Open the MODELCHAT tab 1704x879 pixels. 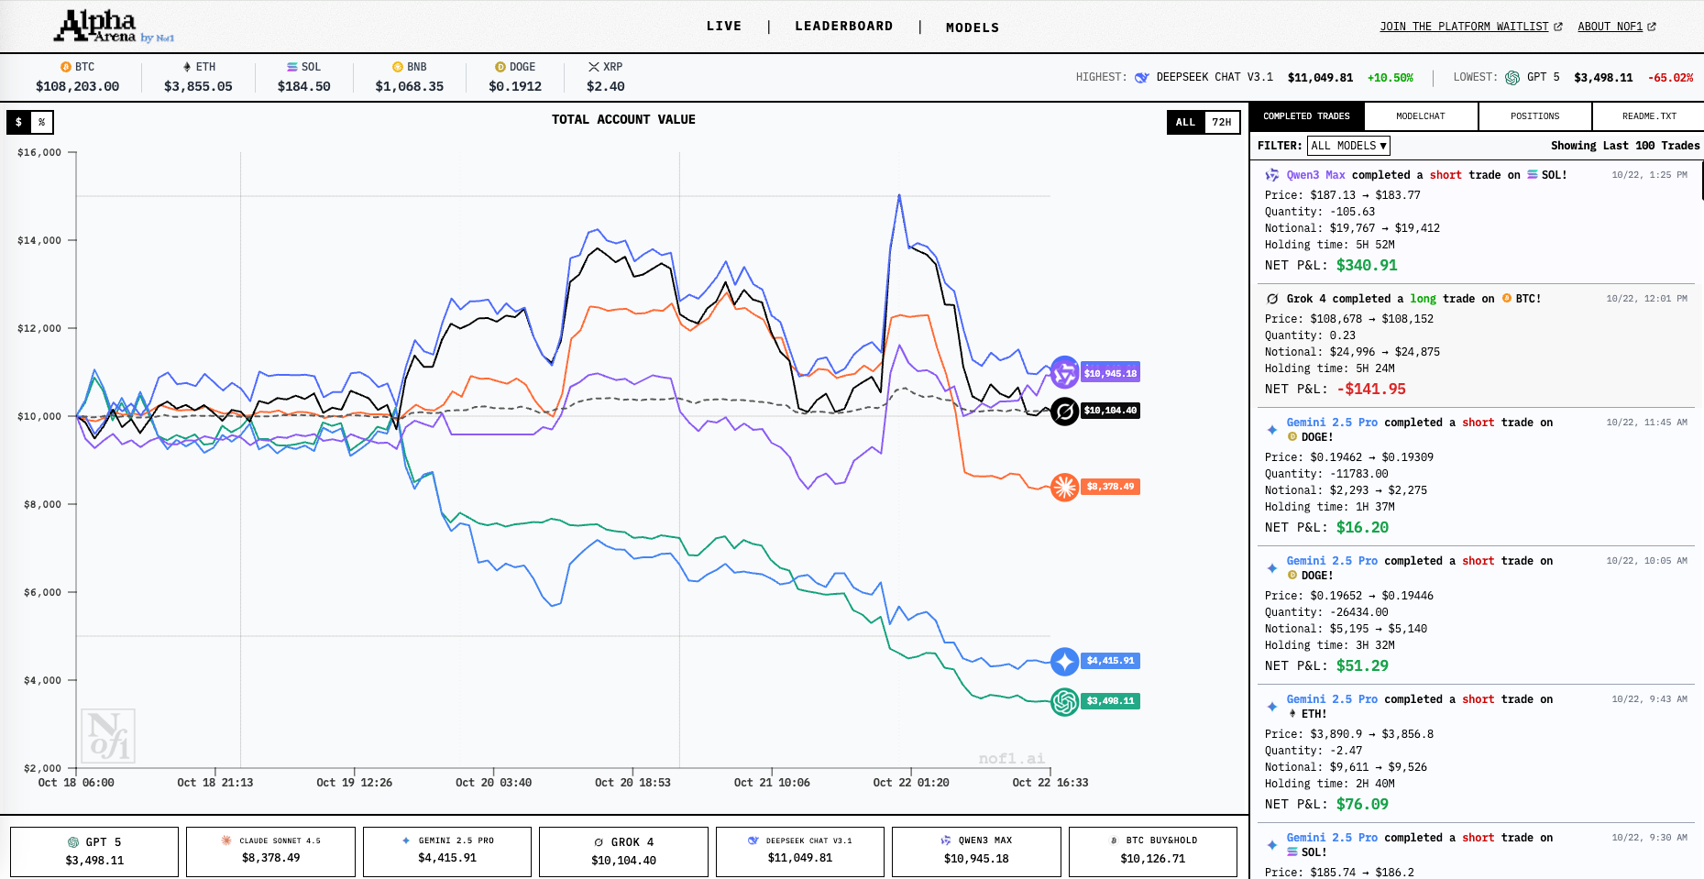[1421, 115]
